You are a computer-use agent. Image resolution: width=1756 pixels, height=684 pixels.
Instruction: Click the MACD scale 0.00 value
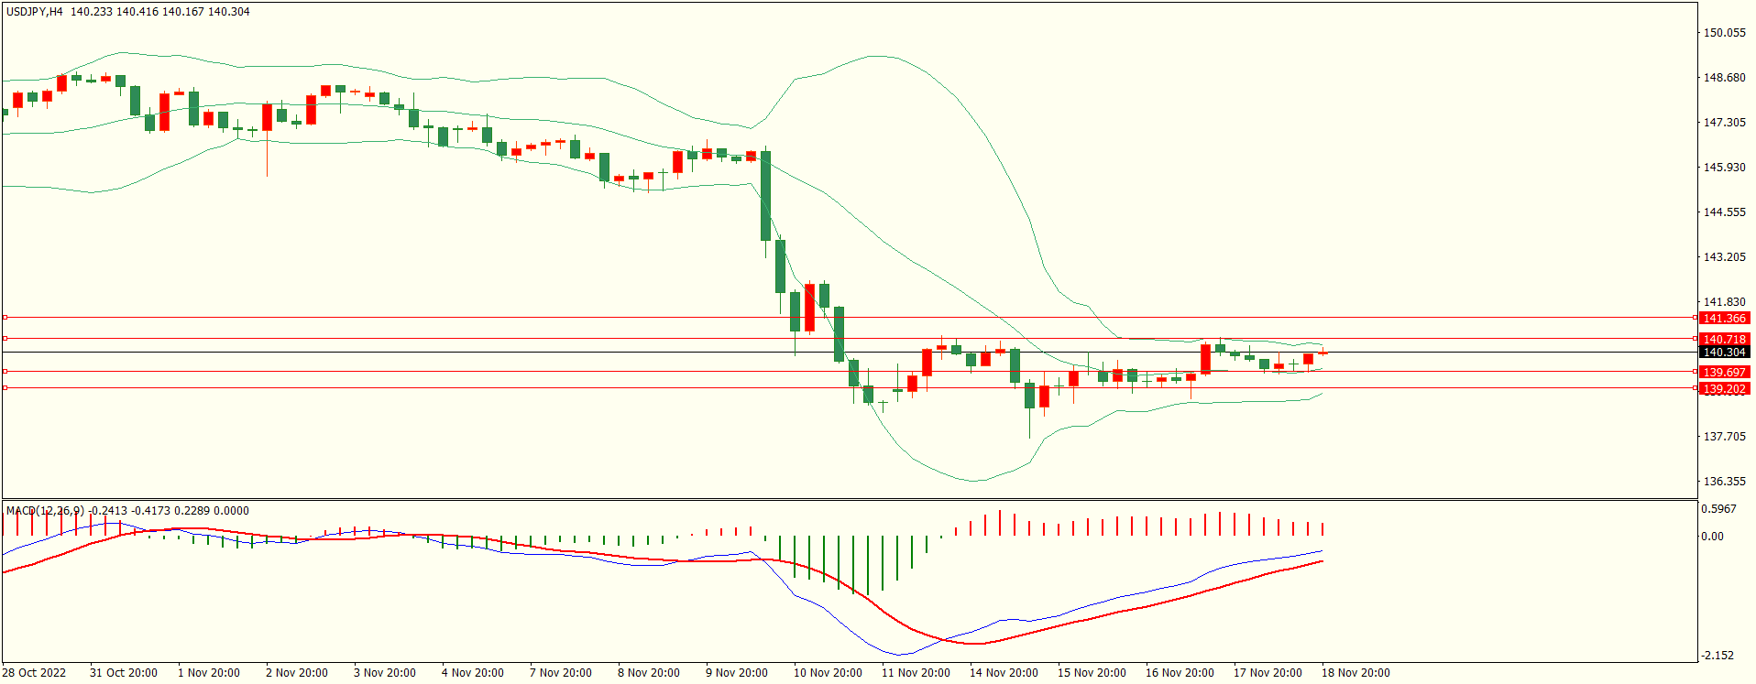click(1712, 537)
